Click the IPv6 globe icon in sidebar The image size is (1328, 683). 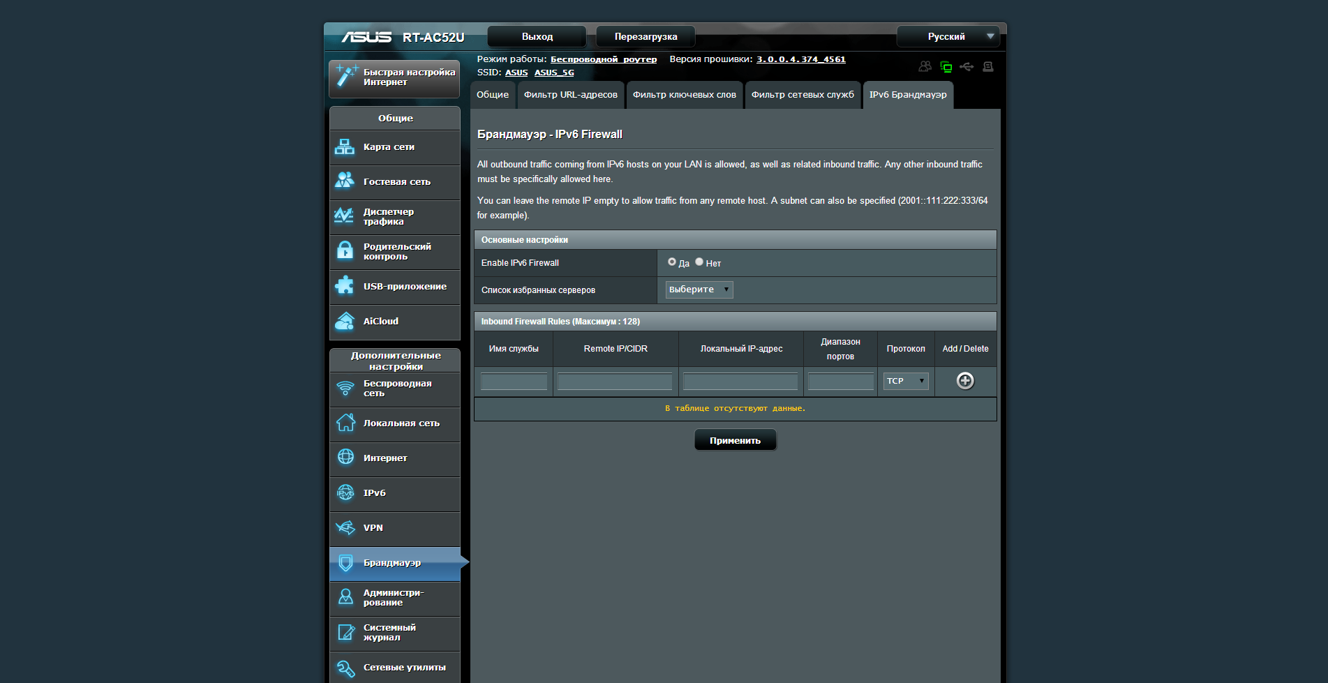pos(345,493)
